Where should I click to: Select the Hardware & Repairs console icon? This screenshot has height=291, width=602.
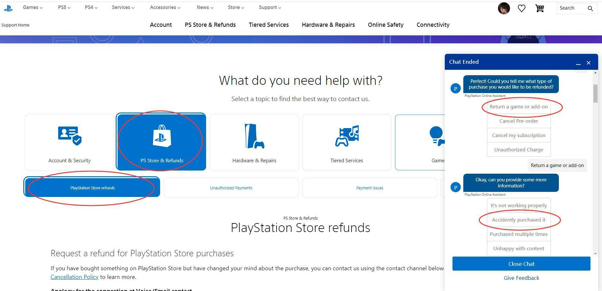tap(254, 136)
